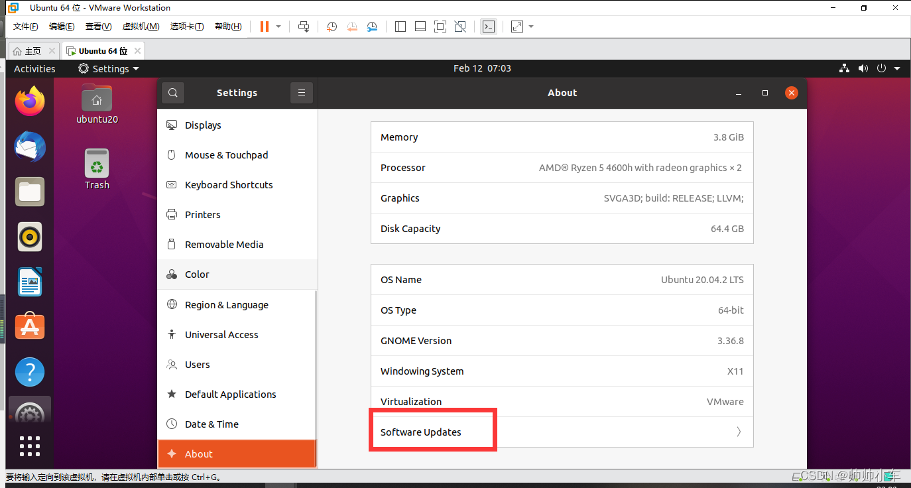The height and width of the screenshot is (488, 911).
Task: Select Date & Time in sidebar
Action: (237, 424)
